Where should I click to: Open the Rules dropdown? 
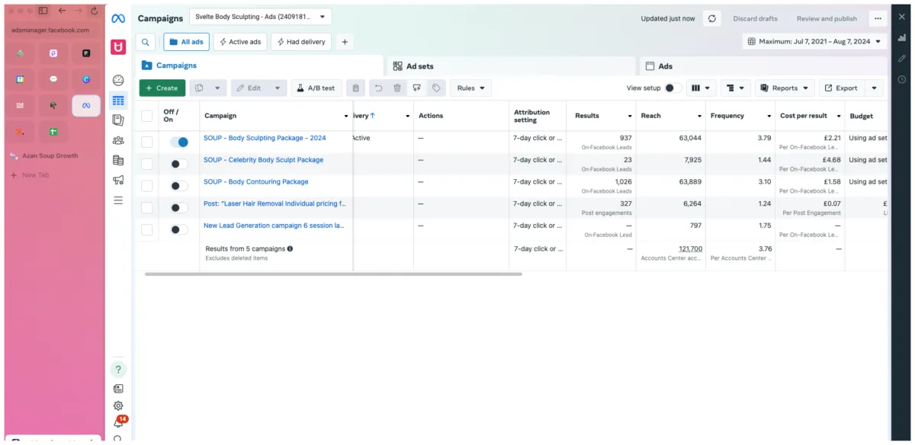pyautogui.click(x=470, y=88)
